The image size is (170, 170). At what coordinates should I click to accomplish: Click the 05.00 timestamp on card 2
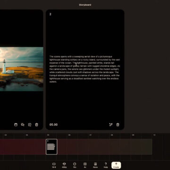53,125
